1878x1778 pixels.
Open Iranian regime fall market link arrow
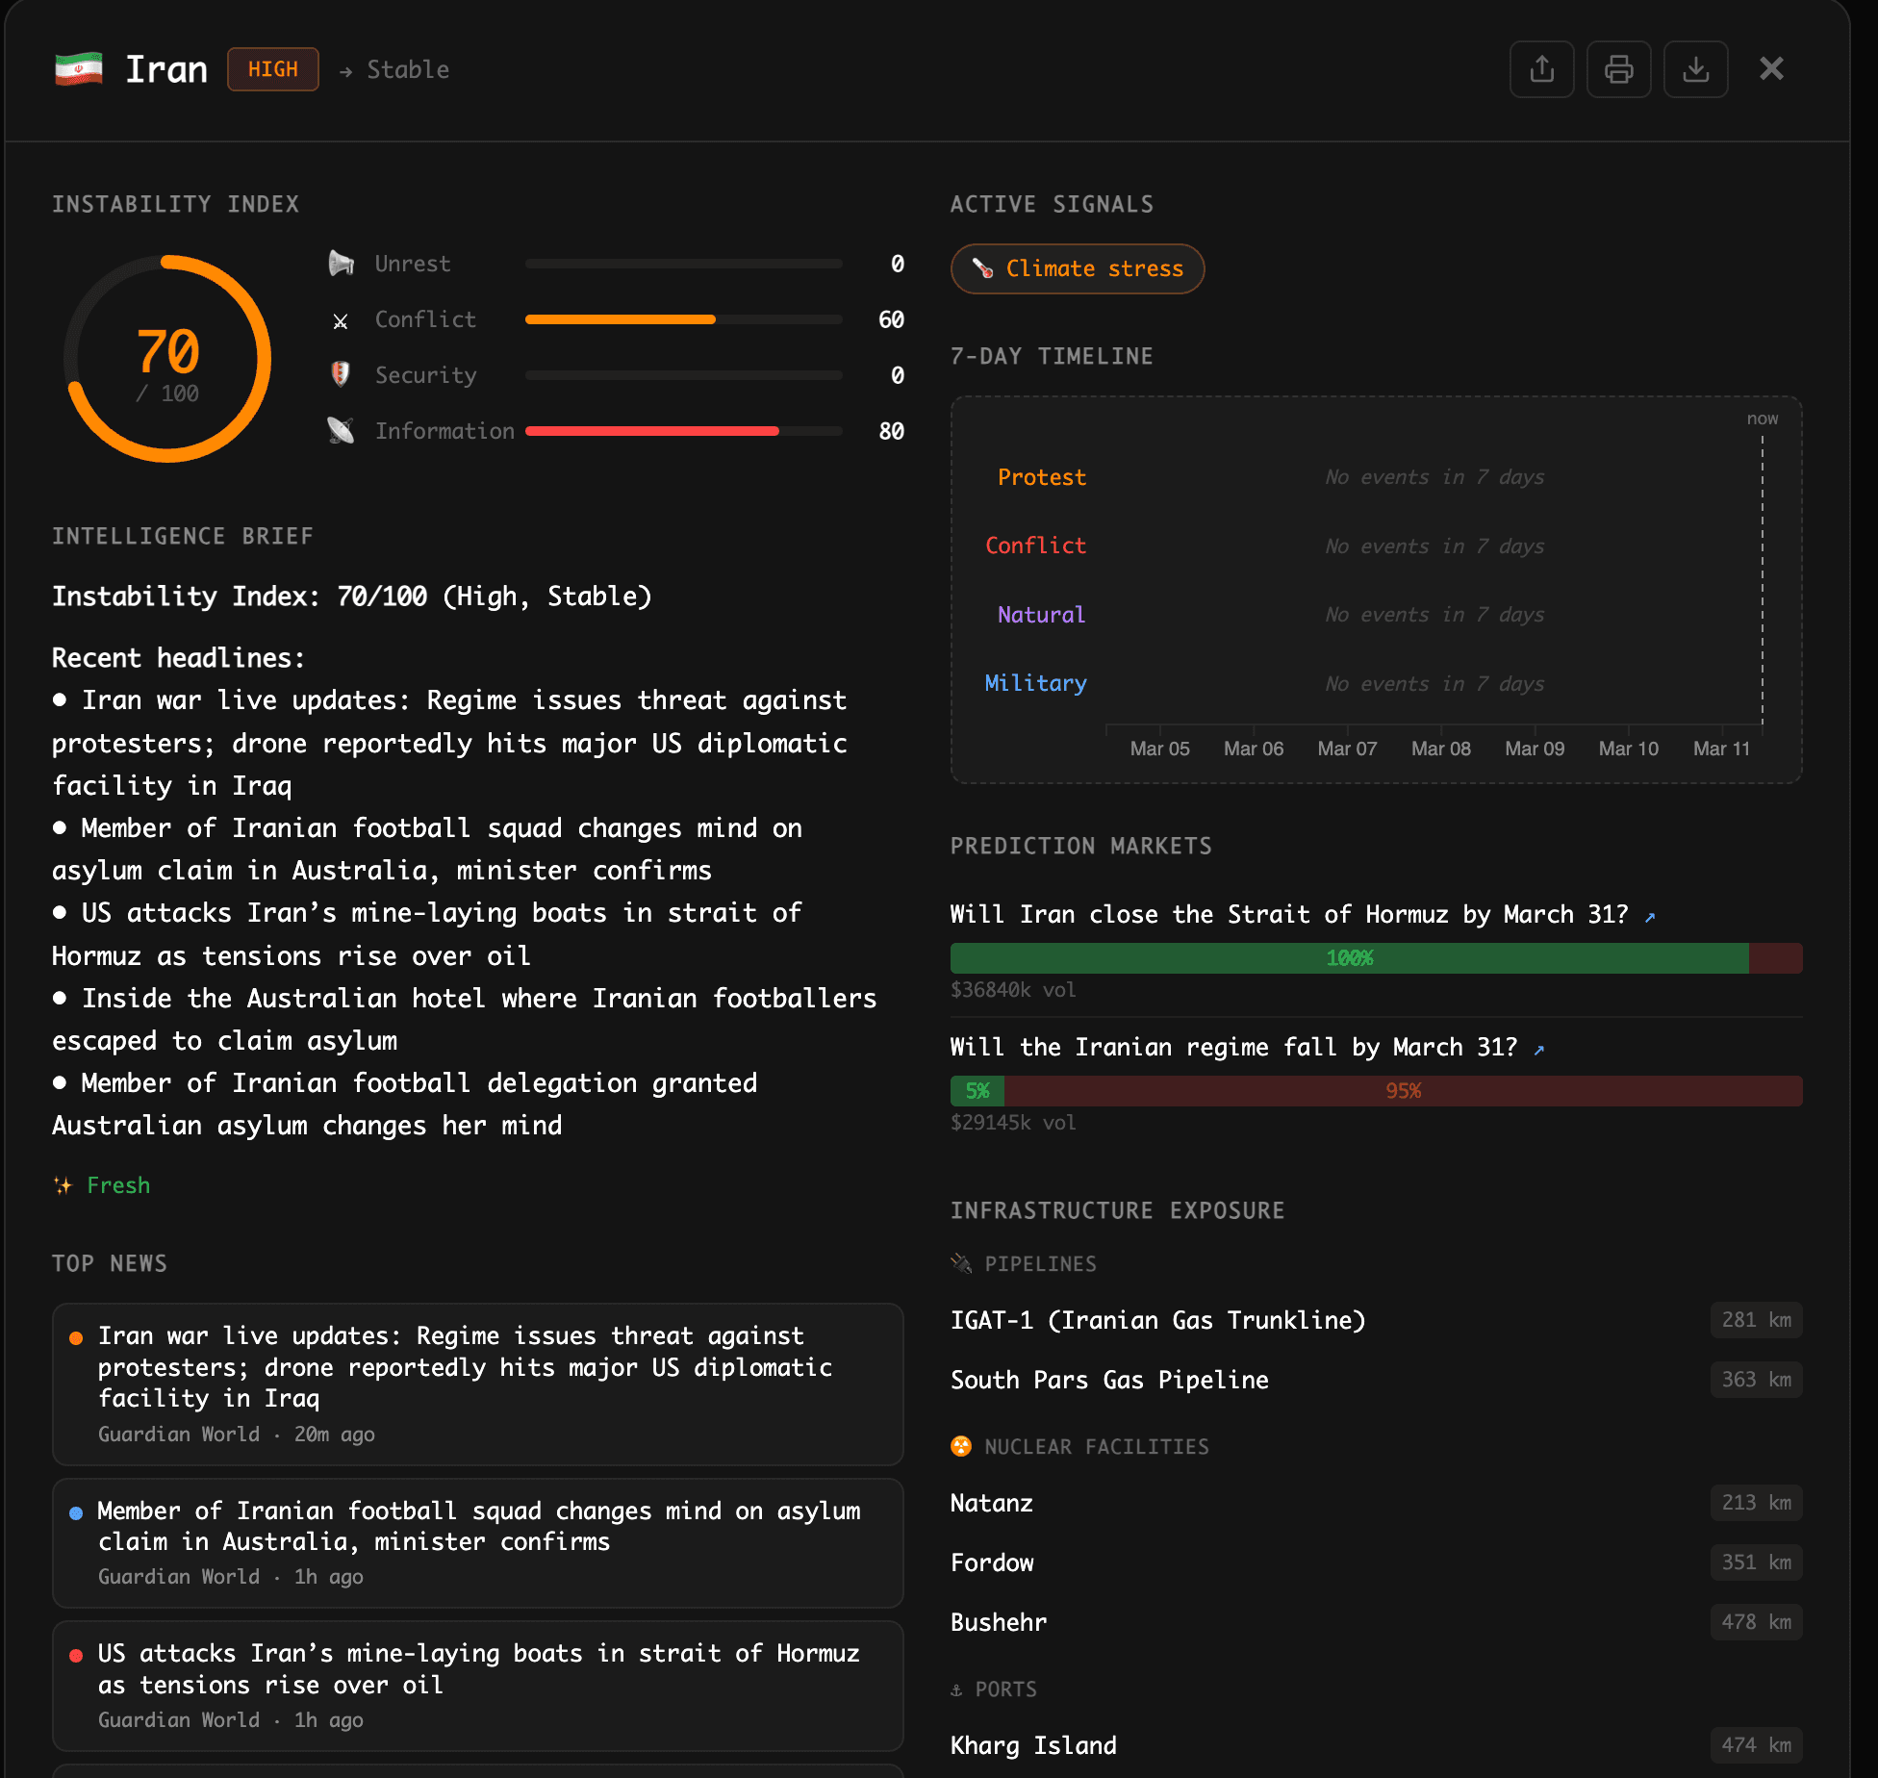point(1538,1050)
